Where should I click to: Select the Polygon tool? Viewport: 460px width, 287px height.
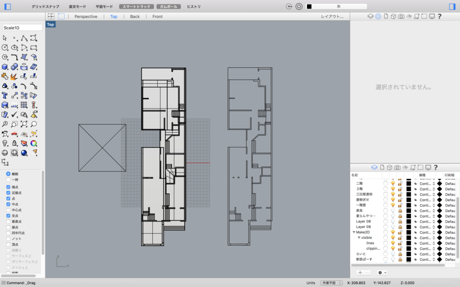(4, 57)
